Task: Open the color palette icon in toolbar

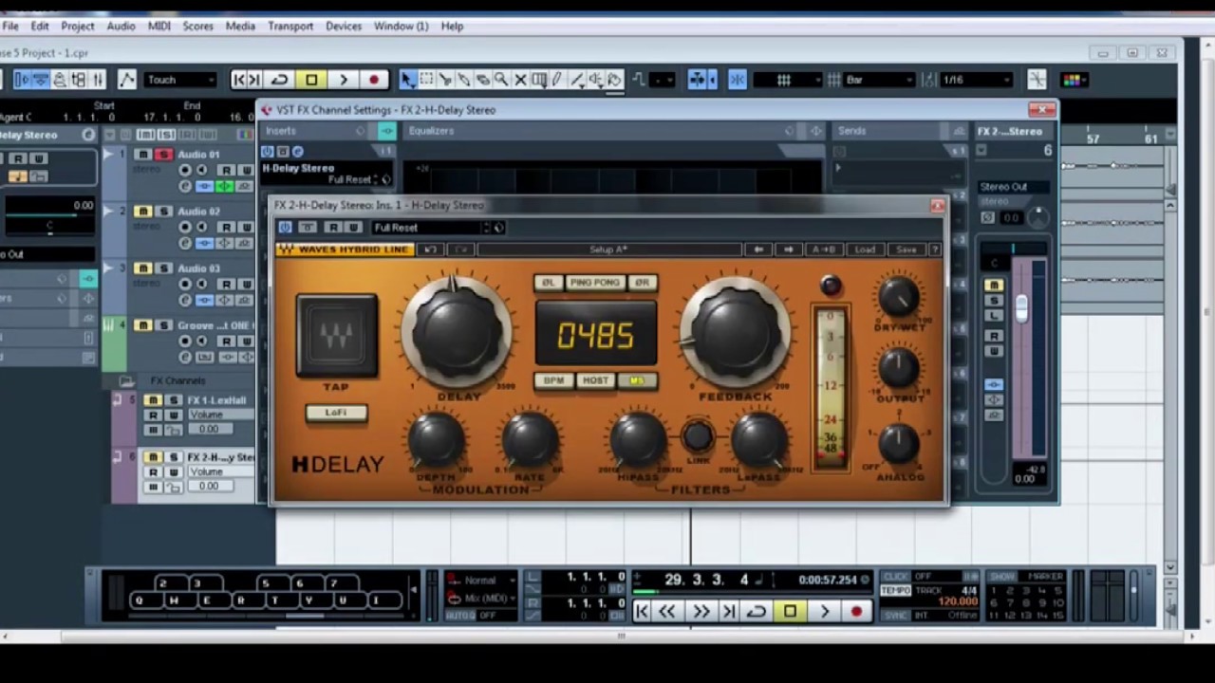Action: click(1075, 80)
